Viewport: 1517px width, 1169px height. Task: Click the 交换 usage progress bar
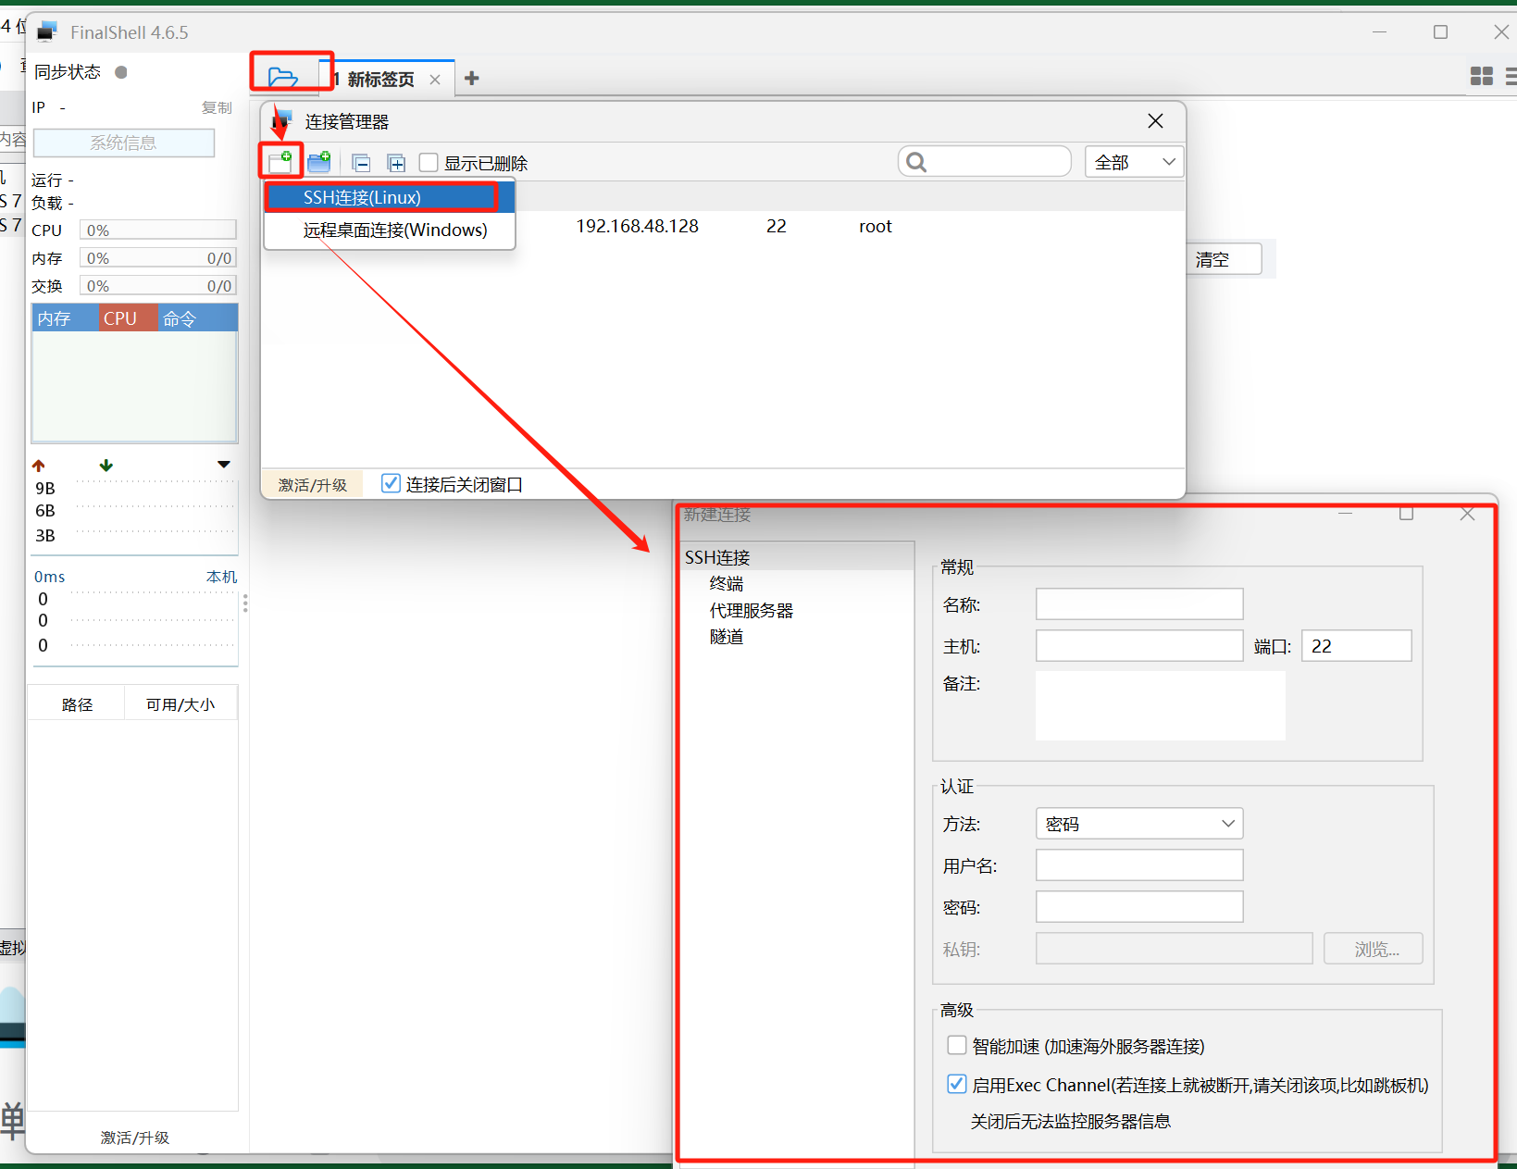(158, 286)
